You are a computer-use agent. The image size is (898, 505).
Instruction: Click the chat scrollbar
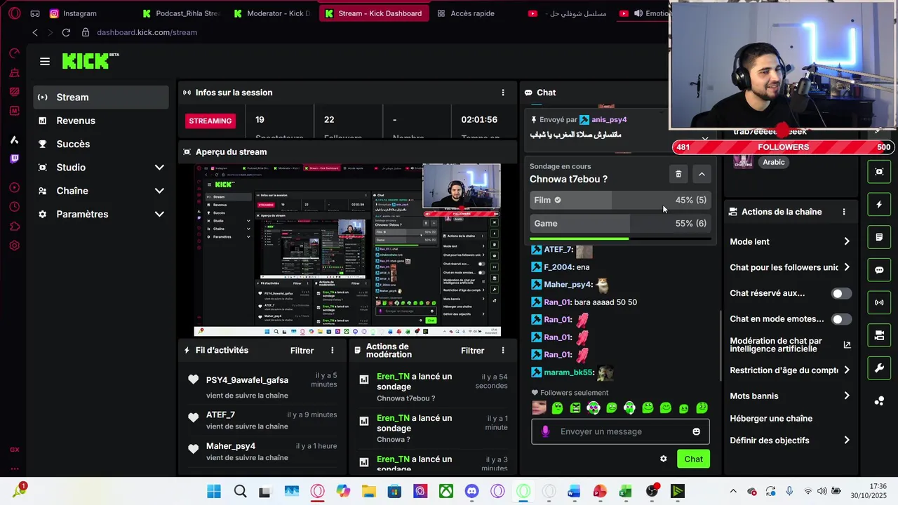(x=721, y=345)
